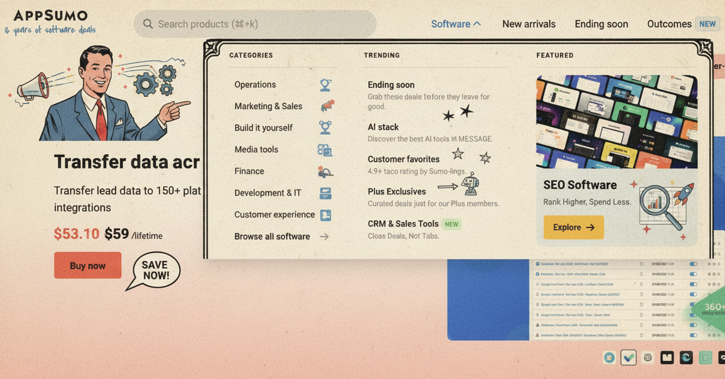Image resolution: width=725 pixels, height=379 pixels.
Task: Click the arrow beside Browse all software
Action: pyautogui.click(x=324, y=237)
